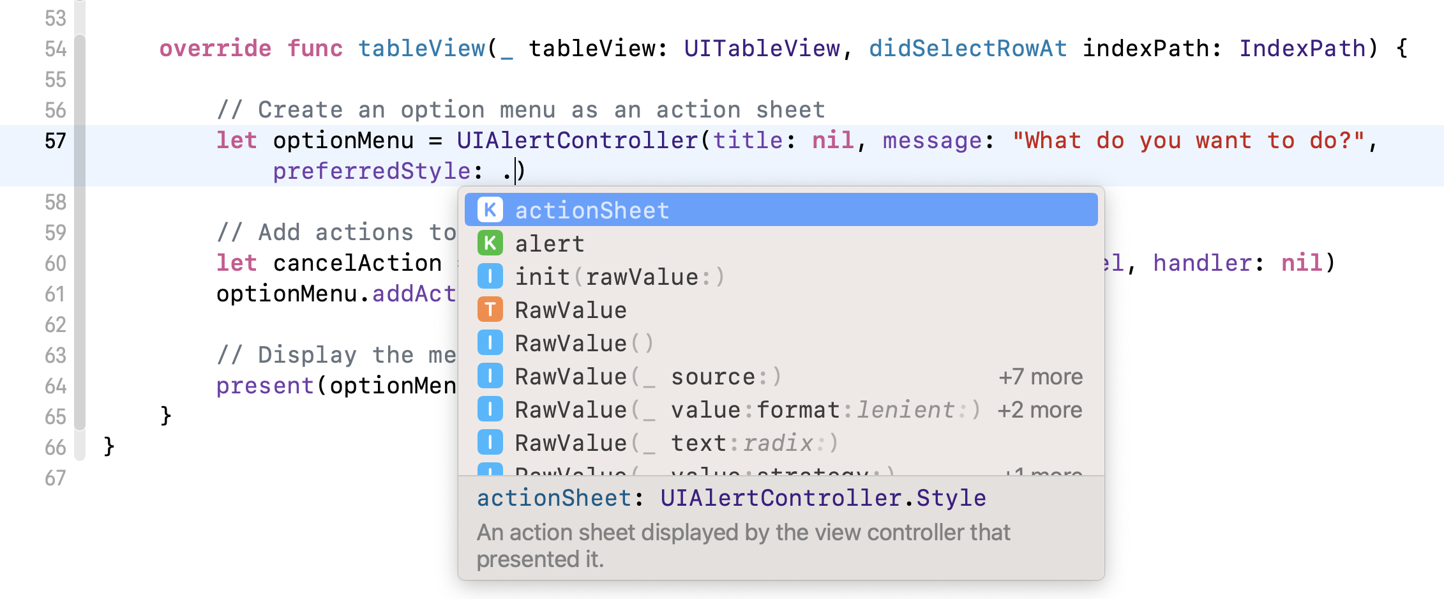Screen dimensions: 1444x599
Task: Click the K kind icon beside actionSheet
Action: [x=490, y=209]
